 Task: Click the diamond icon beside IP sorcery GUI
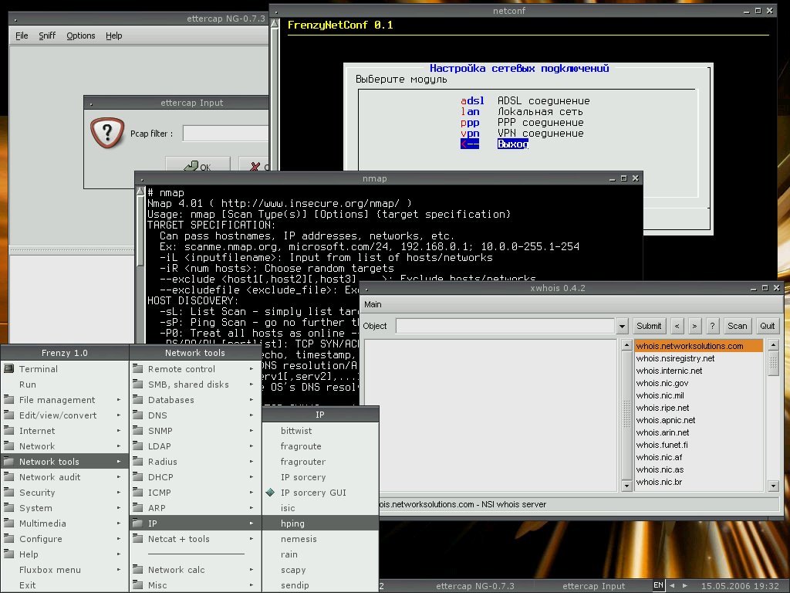[x=270, y=492]
